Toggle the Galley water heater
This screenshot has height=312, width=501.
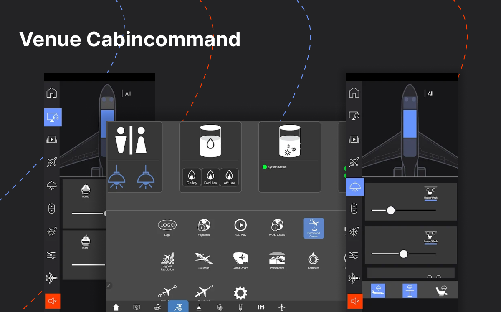pos(192,177)
